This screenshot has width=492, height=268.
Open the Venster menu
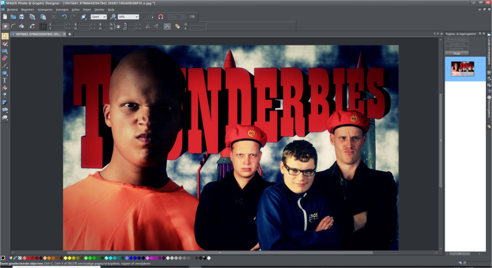(99, 9)
